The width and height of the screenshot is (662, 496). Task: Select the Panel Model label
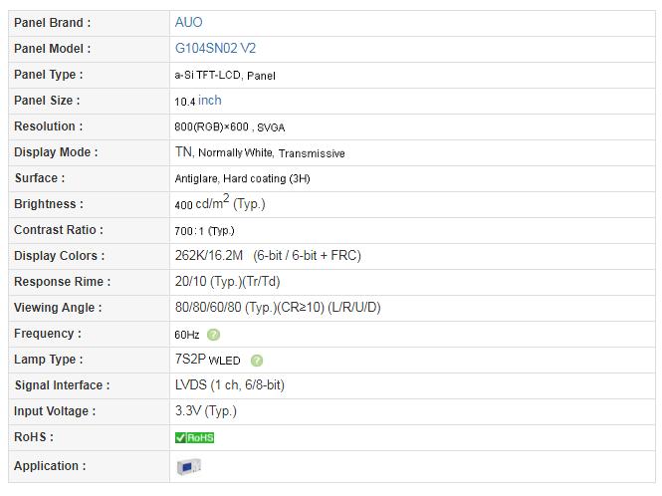point(53,49)
